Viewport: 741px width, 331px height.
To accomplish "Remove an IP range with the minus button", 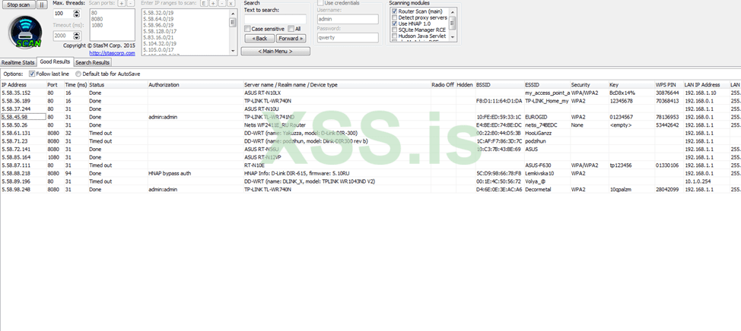I will coord(221,3).
